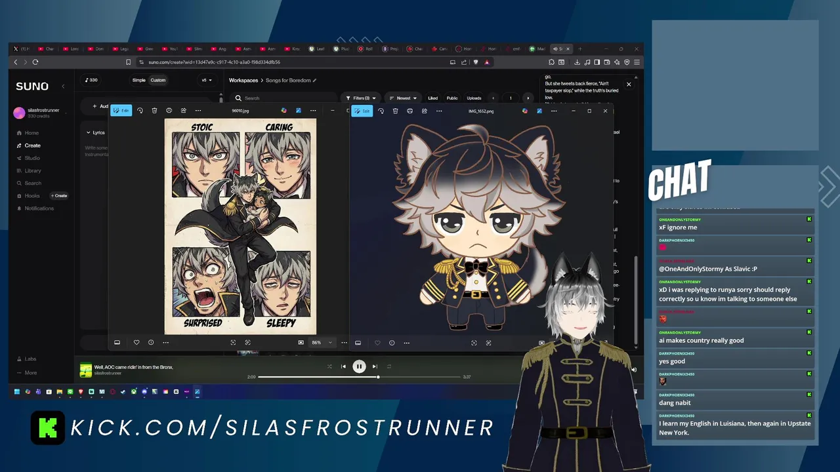
Task: Click the song search input field
Action: pos(282,98)
